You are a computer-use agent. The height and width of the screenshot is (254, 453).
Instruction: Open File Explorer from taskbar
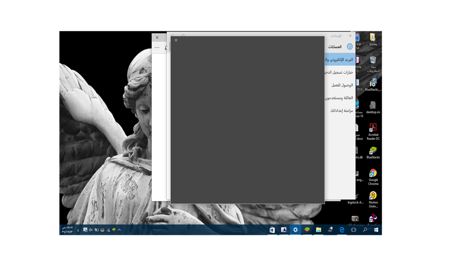click(x=319, y=230)
